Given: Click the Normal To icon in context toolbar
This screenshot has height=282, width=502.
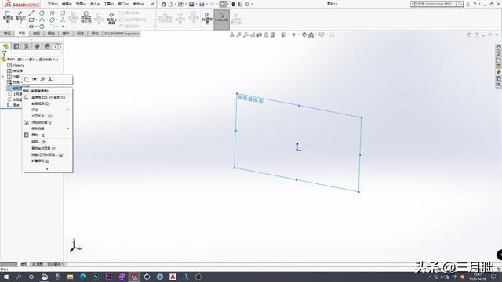Looking at the screenshot, I should [50, 79].
